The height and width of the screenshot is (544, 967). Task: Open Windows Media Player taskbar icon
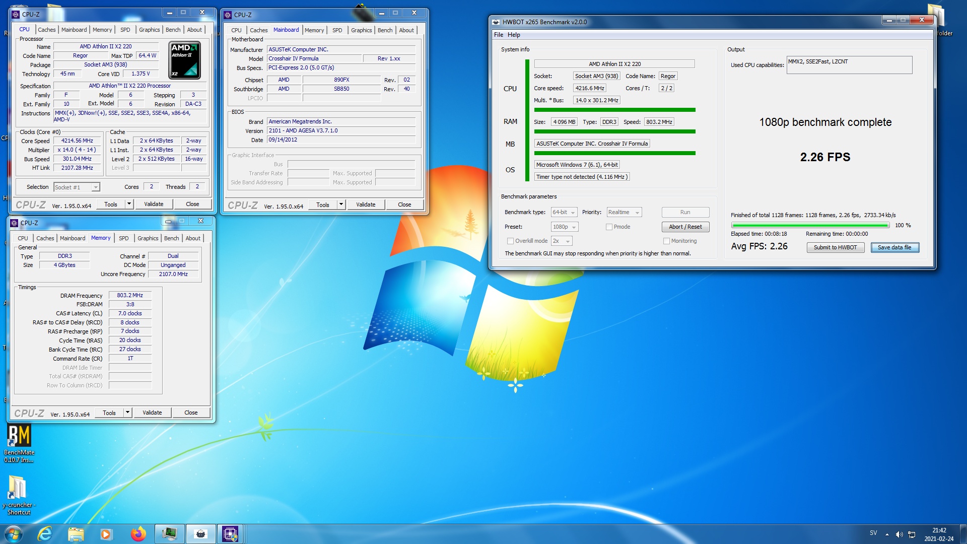(x=106, y=534)
